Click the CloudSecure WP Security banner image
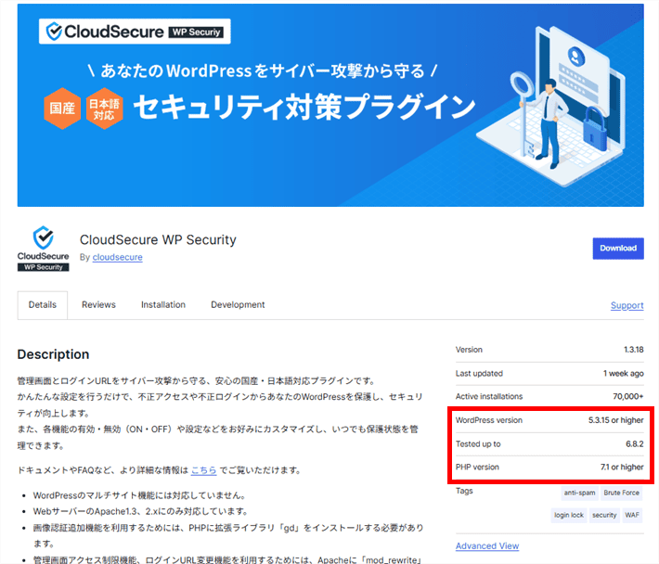Screen dimensions: 659x564 (330, 105)
